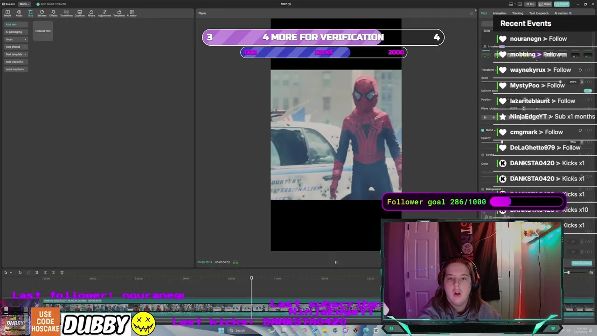This screenshot has width=597, height=336.
Task: Adjust the timeline zoom slider
Action: [569, 273]
